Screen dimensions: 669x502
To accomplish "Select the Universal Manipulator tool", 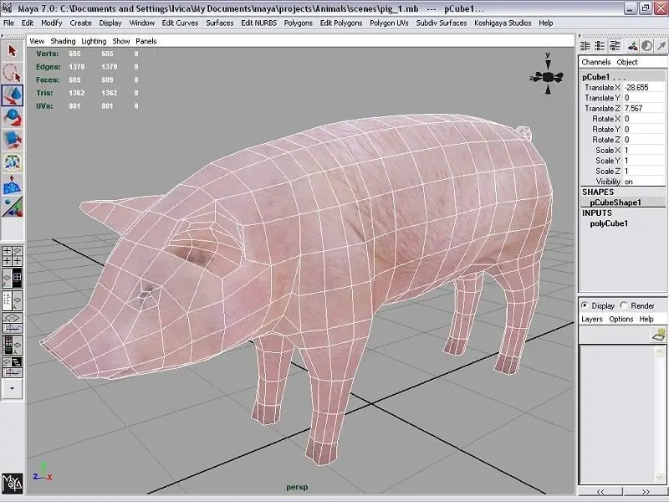I will point(12,162).
